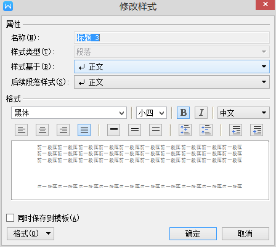Select align right paragraph icon
Viewport: 276px width, 247px height.
coord(63,130)
